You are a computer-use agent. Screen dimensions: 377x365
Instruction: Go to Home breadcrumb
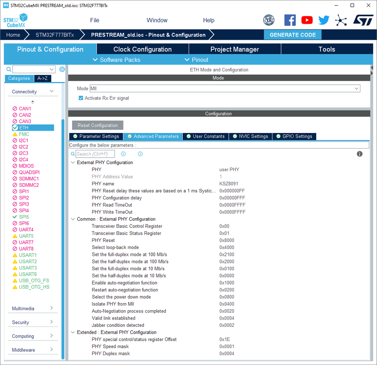(x=13, y=35)
